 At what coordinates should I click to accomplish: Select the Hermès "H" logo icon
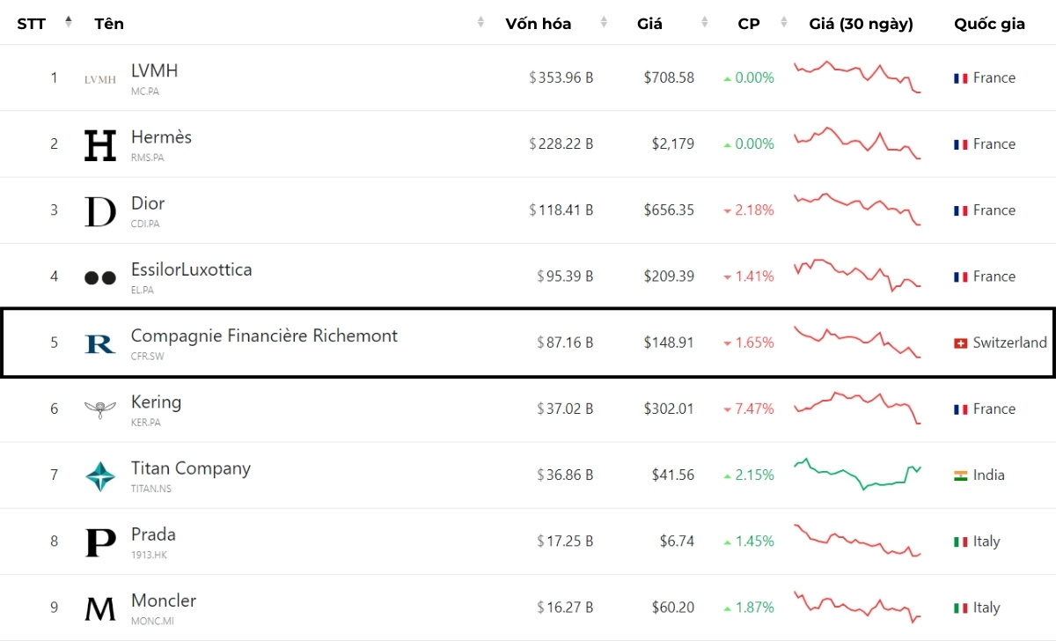[x=101, y=144]
